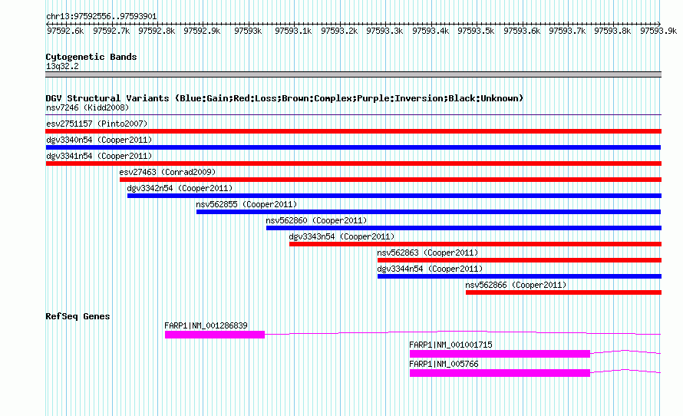Click the red nsv562863 loss bar
Screen dimensions: 683x416
pyautogui.click(x=520, y=260)
